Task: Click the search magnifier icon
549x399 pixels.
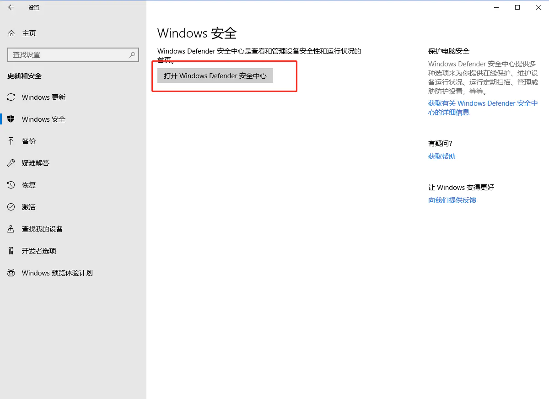Action: pos(132,54)
